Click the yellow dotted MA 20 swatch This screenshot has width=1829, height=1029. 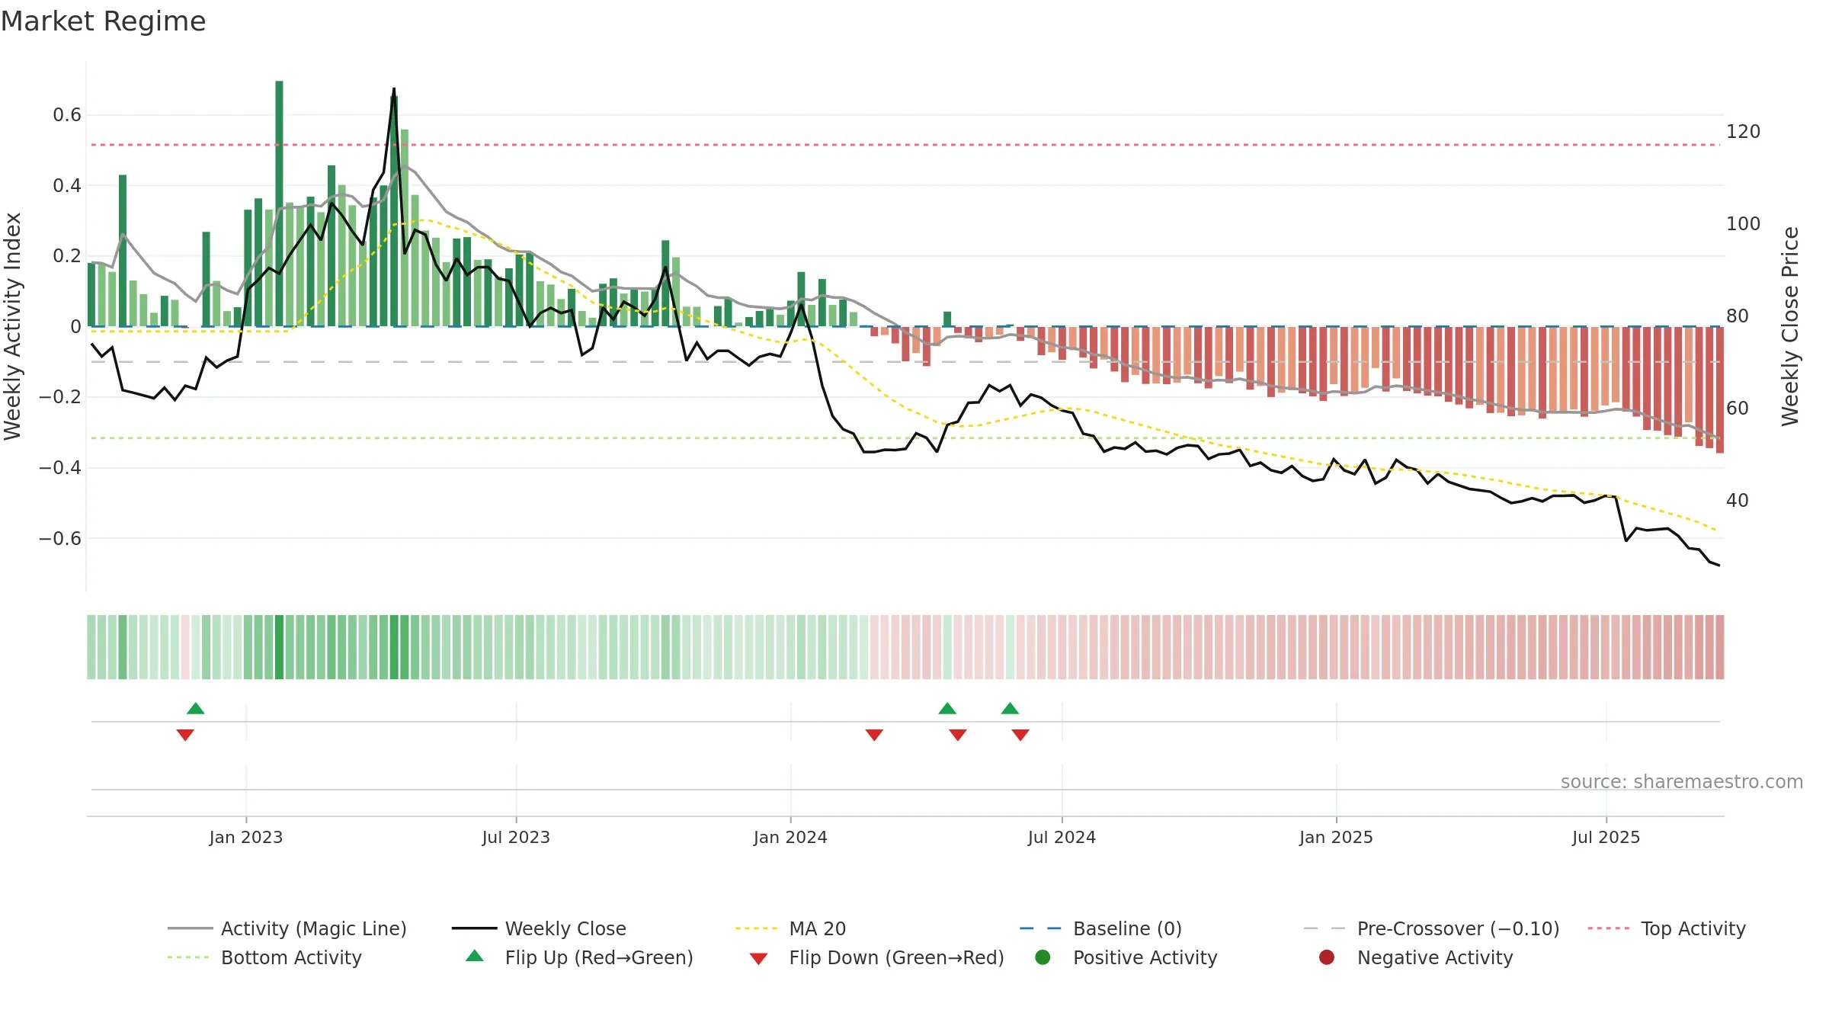pyautogui.click(x=756, y=928)
